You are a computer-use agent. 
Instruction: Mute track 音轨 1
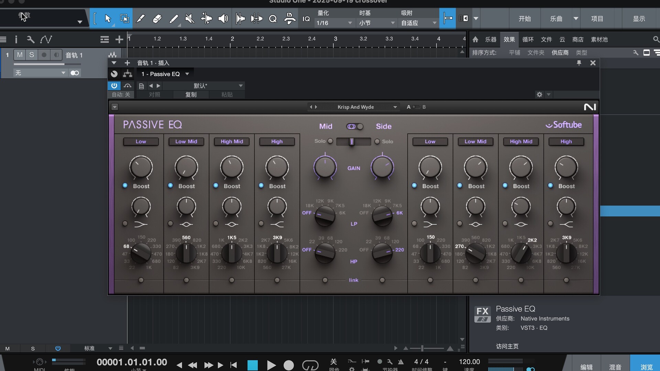pos(20,55)
